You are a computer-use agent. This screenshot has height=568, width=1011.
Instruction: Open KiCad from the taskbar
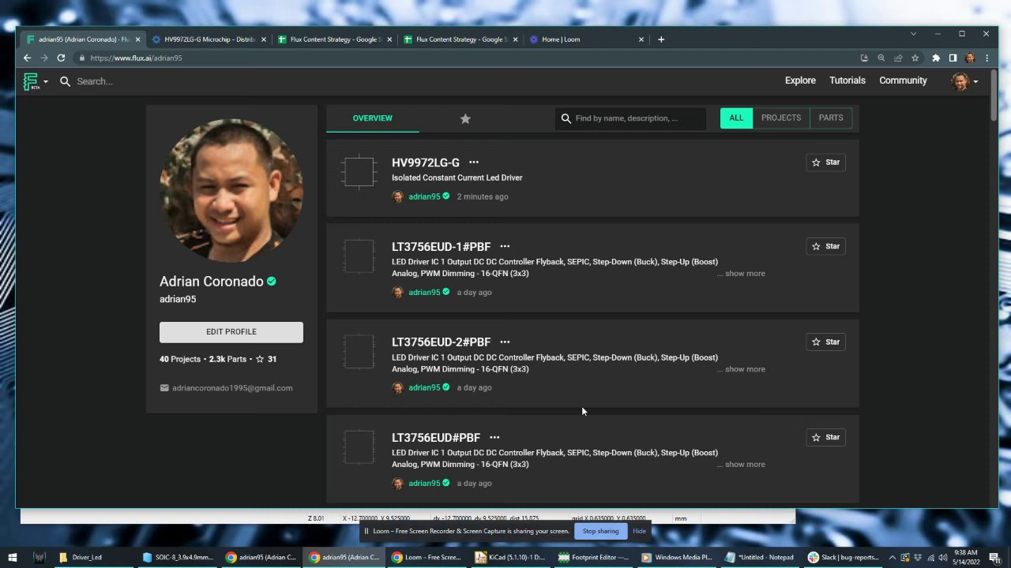(510, 558)
